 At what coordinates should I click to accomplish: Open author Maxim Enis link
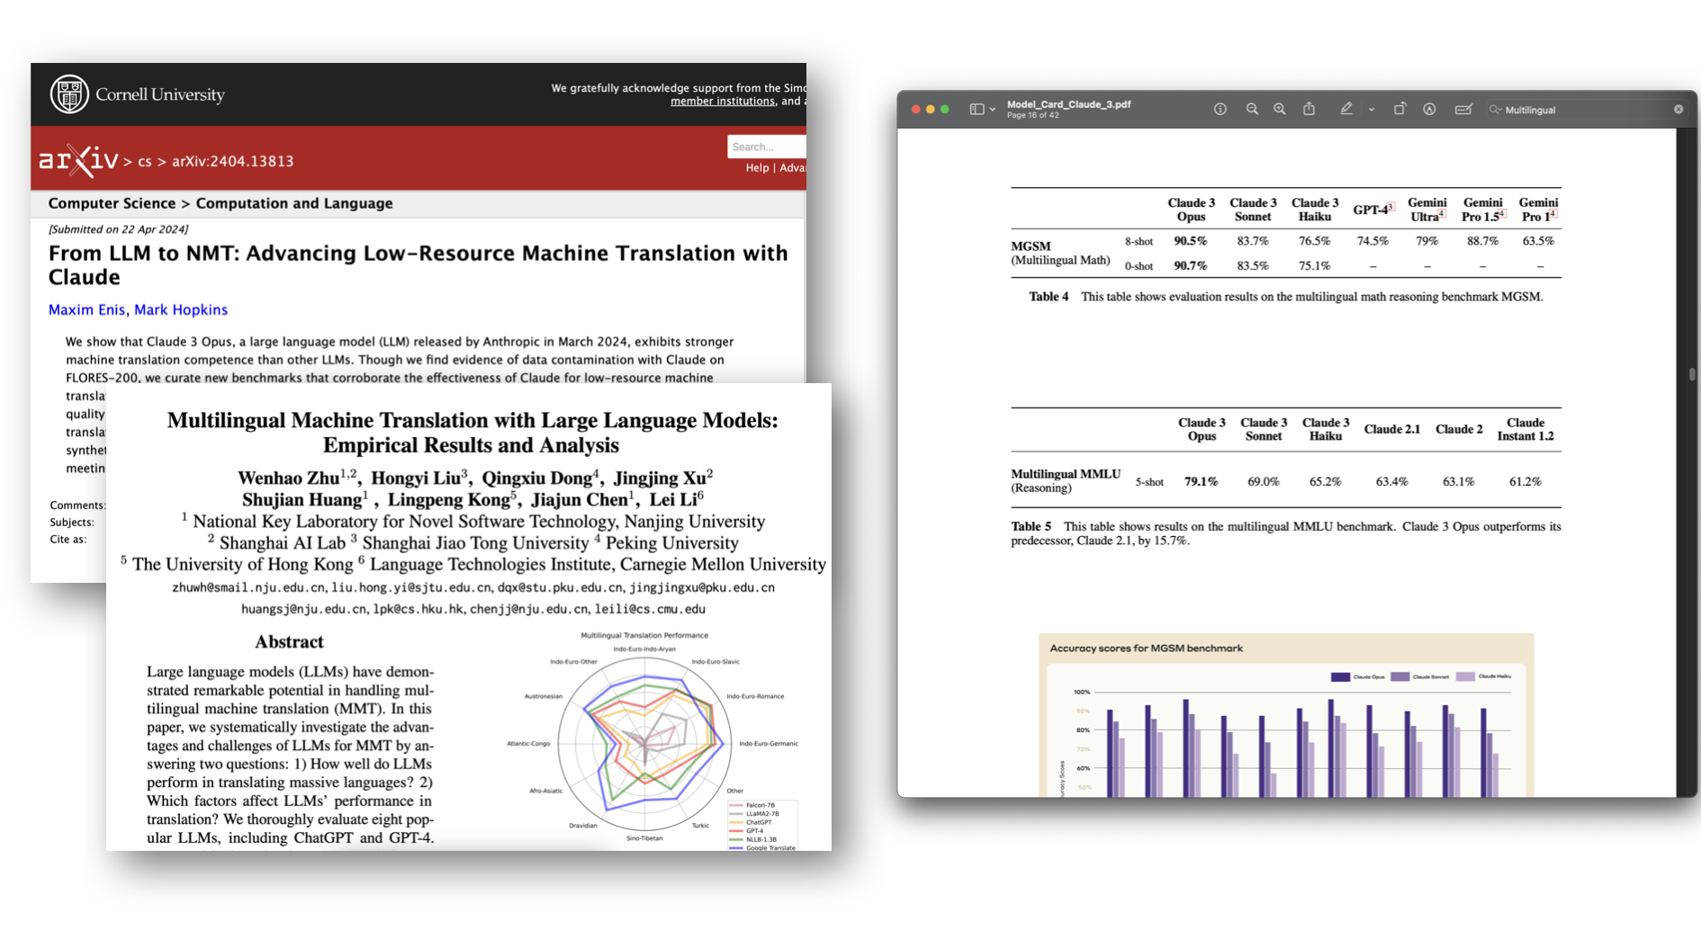pos(86,309)
